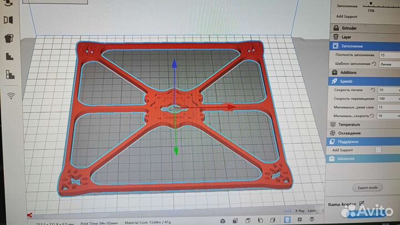
Task: Click the Rama-kopter profile name
Action: [x=342, y=204]
